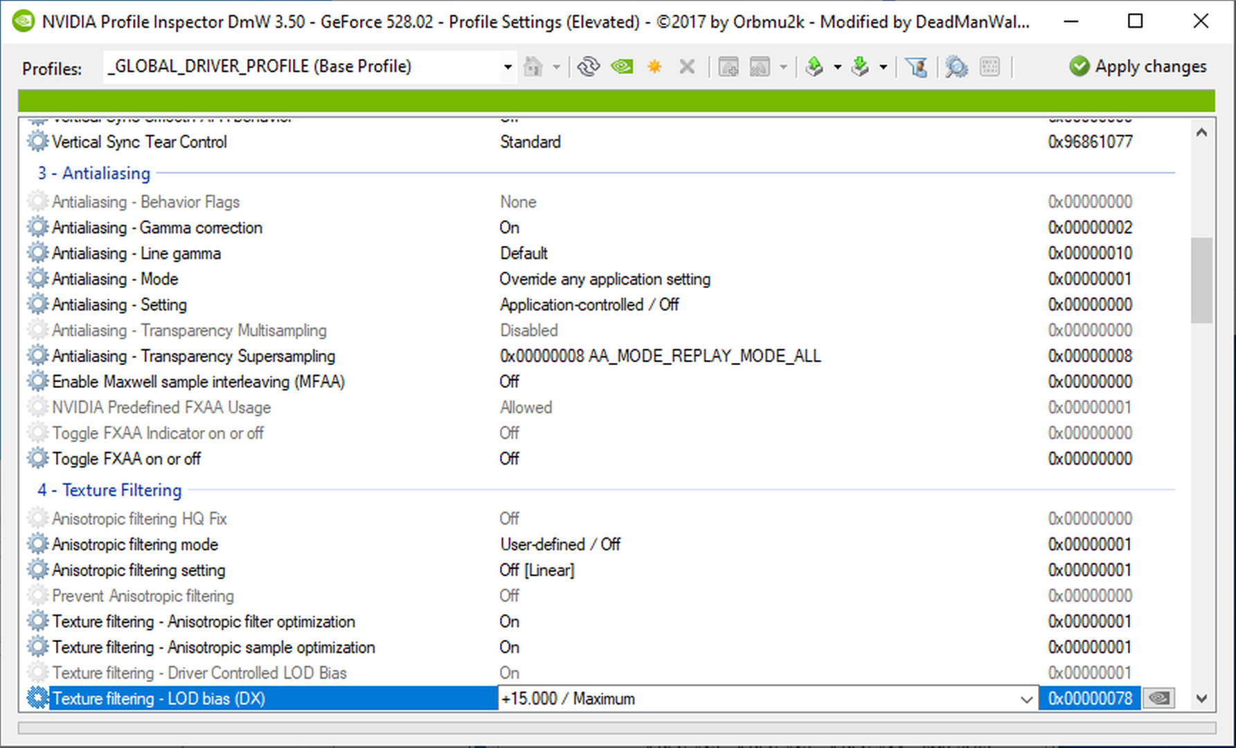The height and width of the screenshot is (748, 1236).
Task: Click gear icon for Vertical Sync Tear Control
Action: coord(37,141)
